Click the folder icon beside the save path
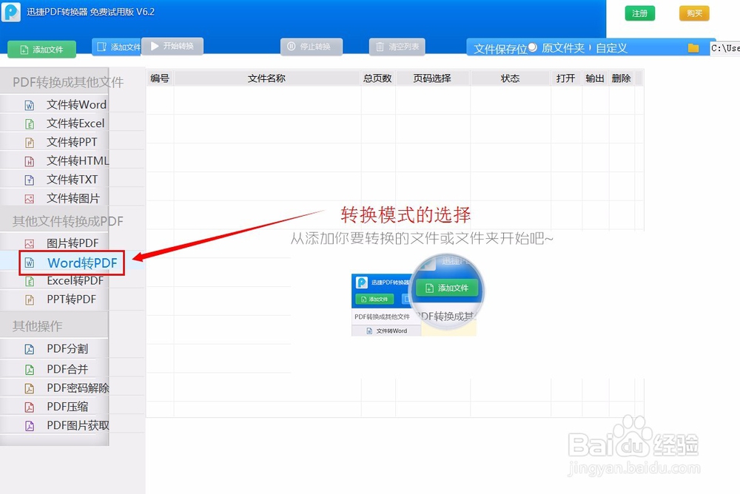This screenshot has height=494, width=740. [x=693, y=47]
